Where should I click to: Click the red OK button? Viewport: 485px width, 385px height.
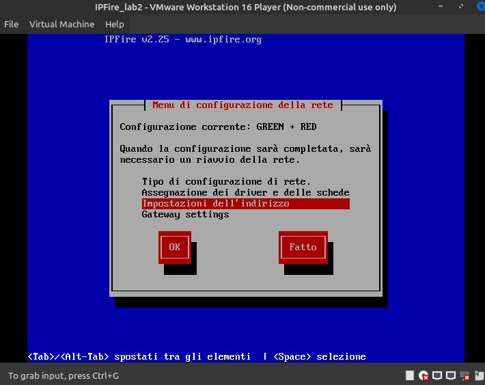pyautogui.click(x=175, y=247)
